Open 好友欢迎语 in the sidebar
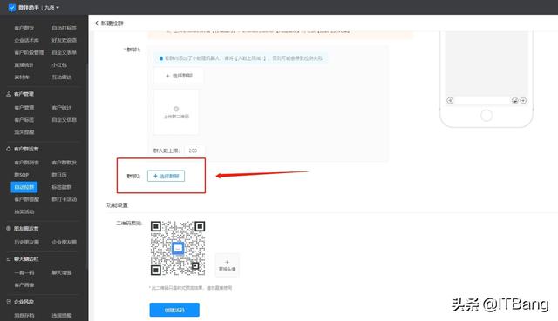 pyautogui.click(x=64, y=41)
